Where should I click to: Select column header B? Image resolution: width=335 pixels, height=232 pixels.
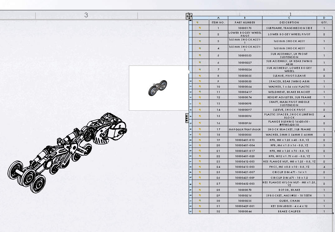click(245, 18)
